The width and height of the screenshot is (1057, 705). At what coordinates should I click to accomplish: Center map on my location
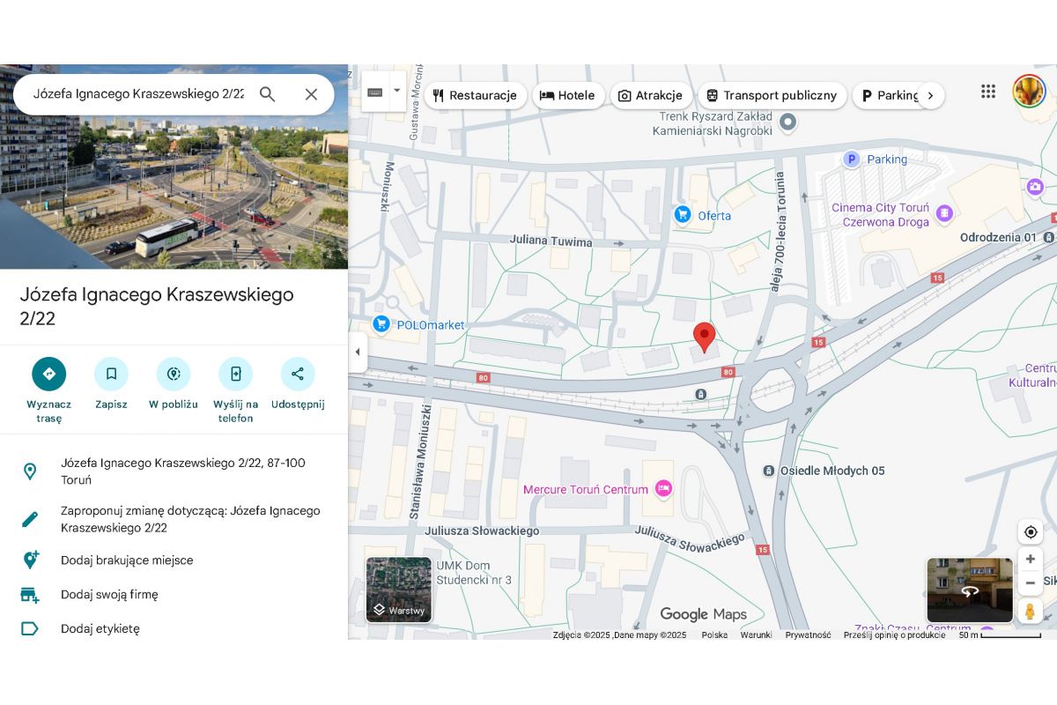(x=1030, y=531)
